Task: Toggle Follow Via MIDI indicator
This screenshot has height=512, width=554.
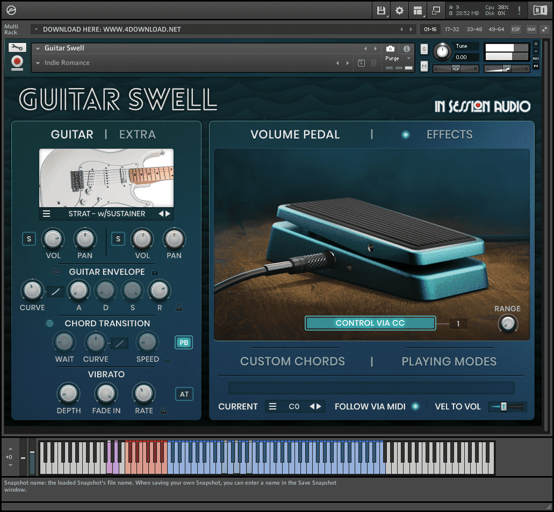Action: [x=415, y=406]
